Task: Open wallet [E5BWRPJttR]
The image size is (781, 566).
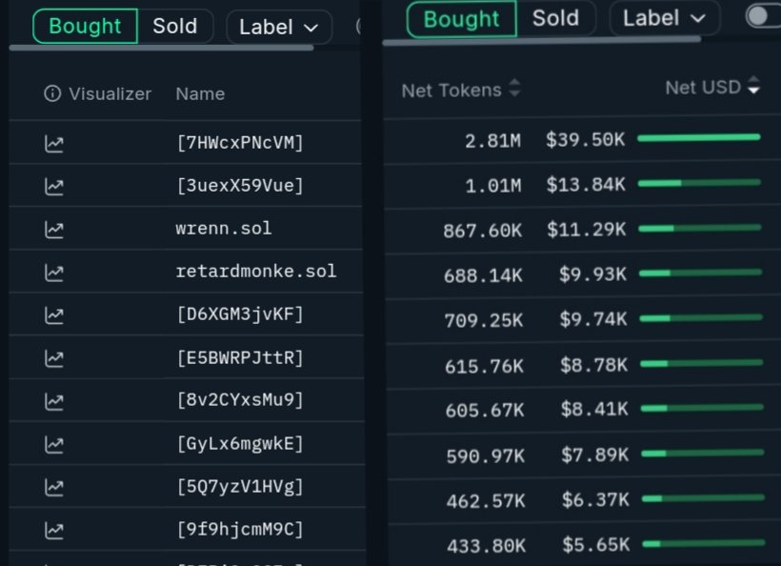Action: (x=240, y=357)
